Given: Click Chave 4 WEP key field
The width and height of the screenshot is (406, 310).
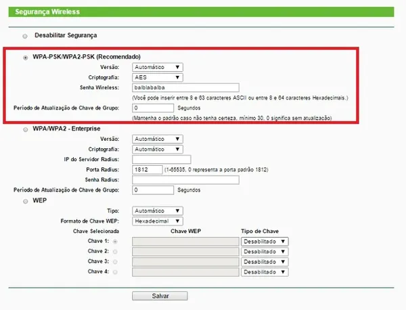Looking at the screenshot, I should [185, 272].
